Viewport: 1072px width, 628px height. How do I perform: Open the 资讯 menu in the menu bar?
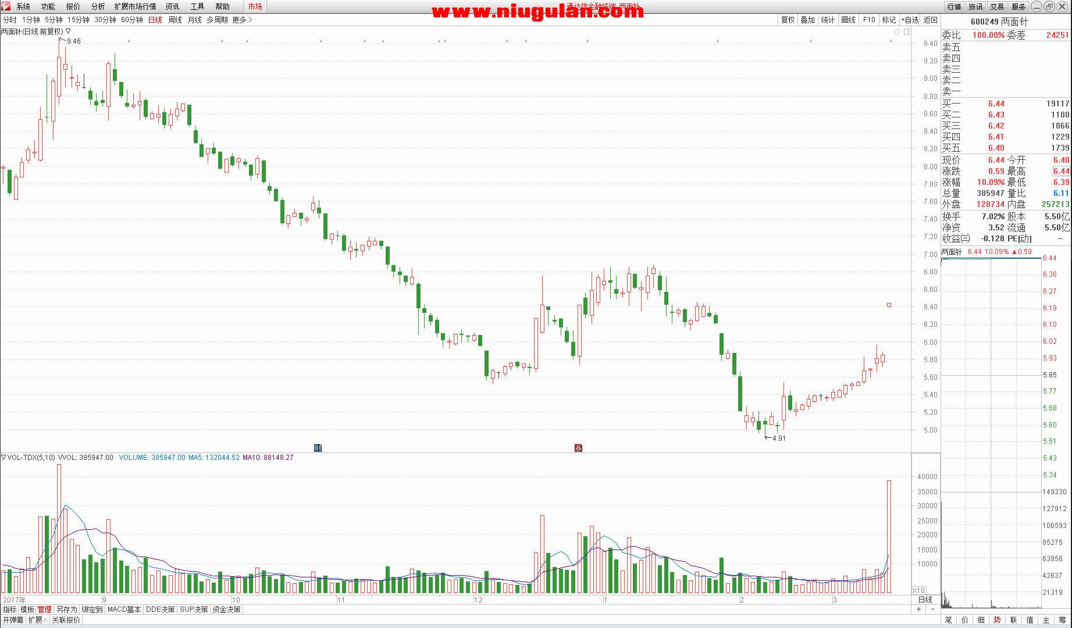click(x=173, y=6)
